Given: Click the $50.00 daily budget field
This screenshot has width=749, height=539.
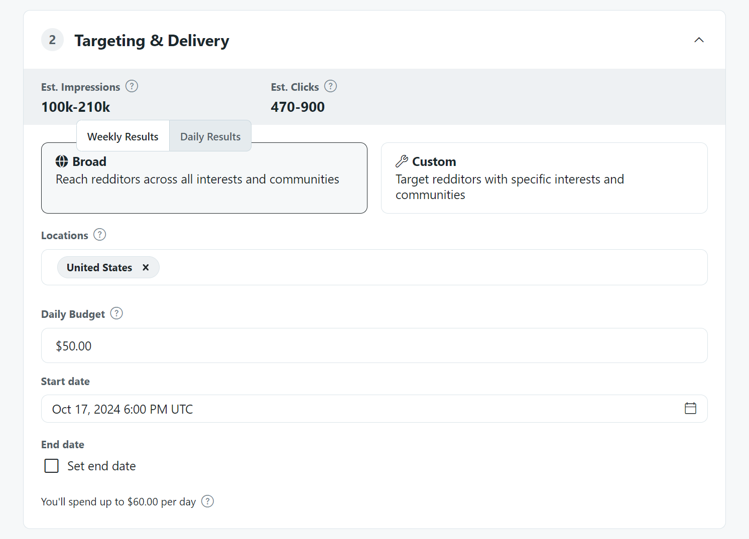Looking at the screenshot, I should tap(374, 345).
